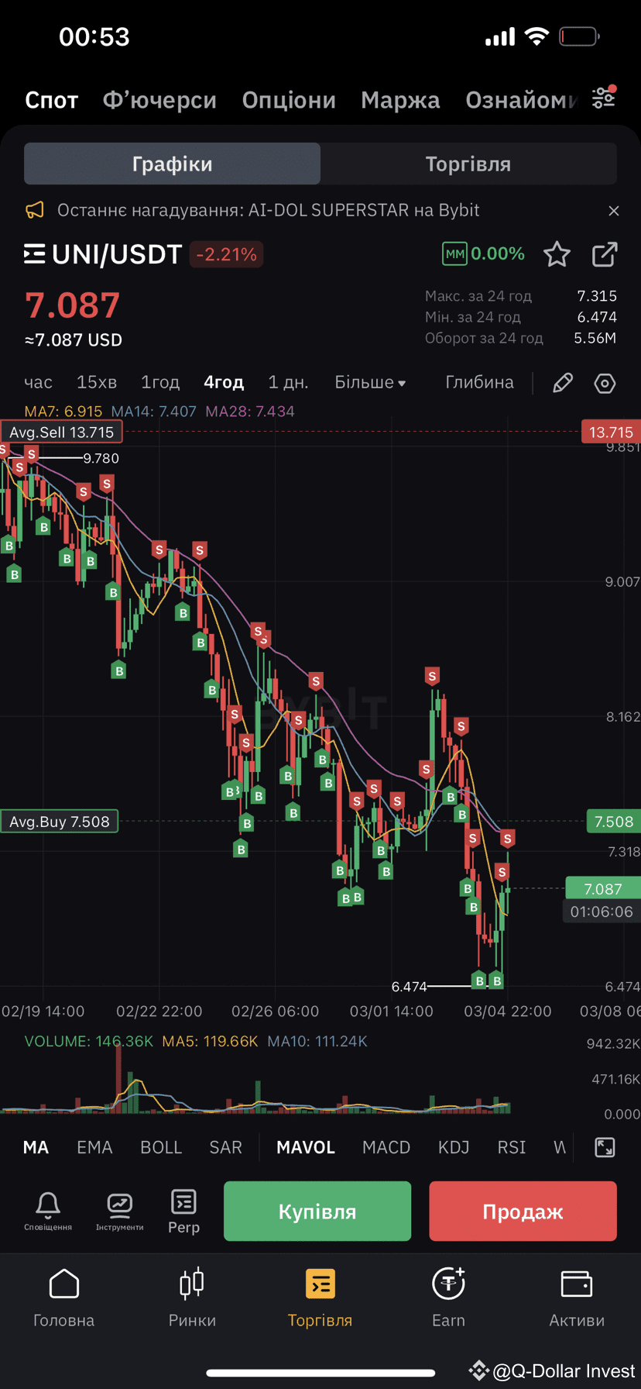Toggle the MAVOL sub-indicator
Screen dimensions: 641x1389
[306, 1147]
